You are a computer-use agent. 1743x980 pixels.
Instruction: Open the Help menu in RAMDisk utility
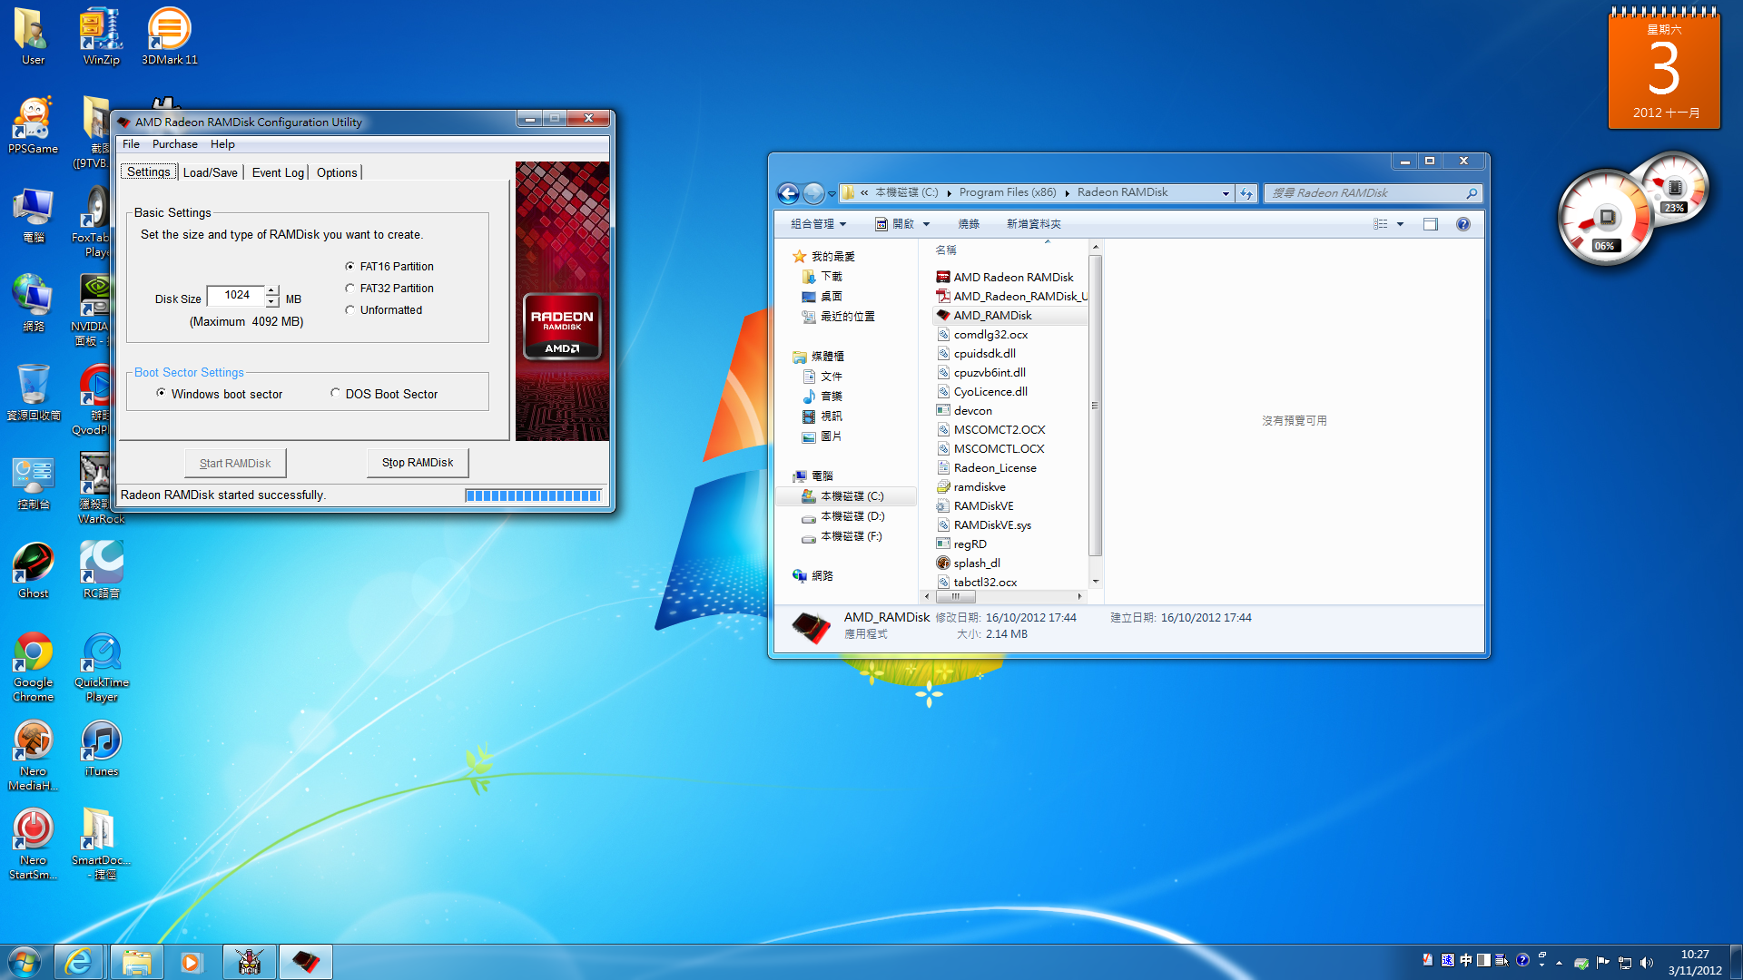(x=222, y=144)
